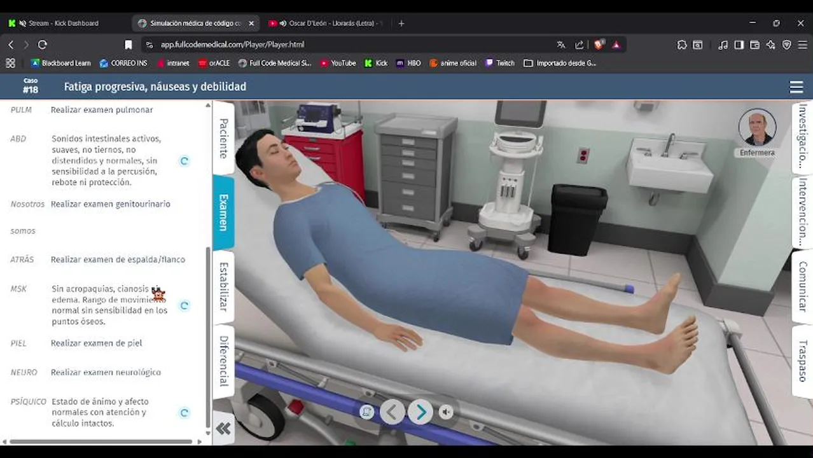Open HBO bookmark
This screenshot has height=458, width=813.
(x=408, y=63)
